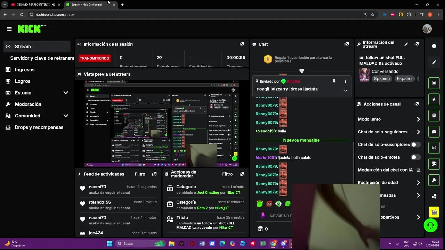
Task: Open the pinned message three-dot options
Action: [x=345, y=81]
